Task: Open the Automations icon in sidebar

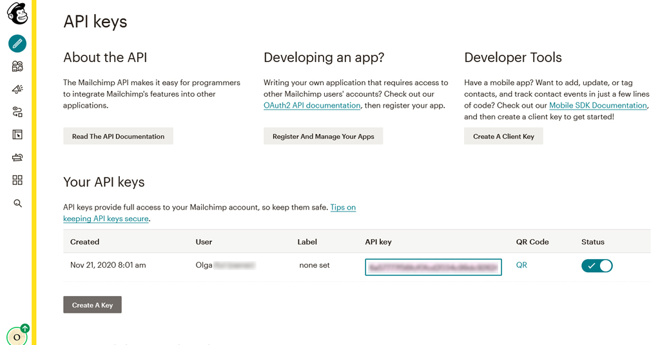Action: pyautogui.click(x=17, y=112)
